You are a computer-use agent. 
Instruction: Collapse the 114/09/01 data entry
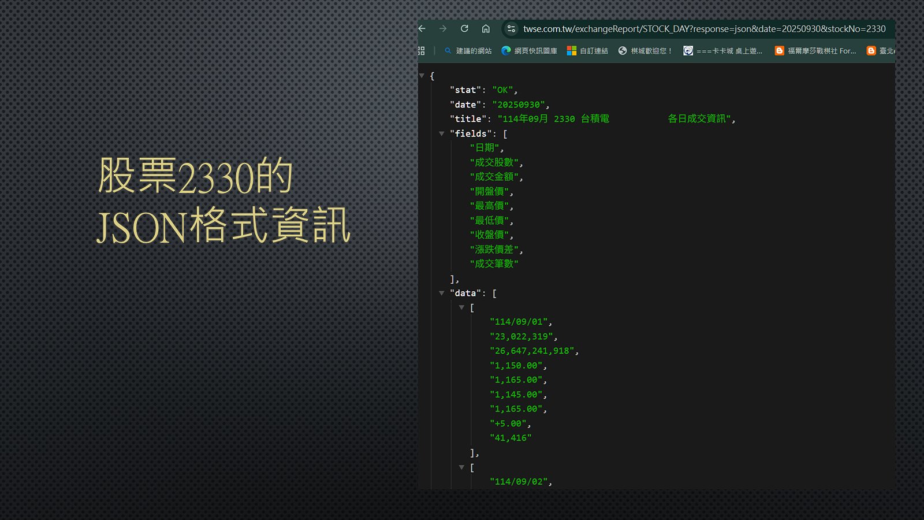462,307
